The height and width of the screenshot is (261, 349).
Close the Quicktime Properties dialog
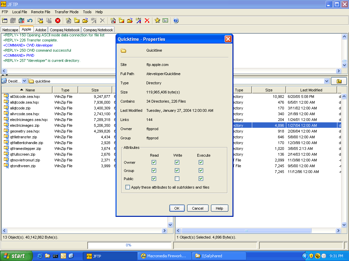(x=228, y=39)
